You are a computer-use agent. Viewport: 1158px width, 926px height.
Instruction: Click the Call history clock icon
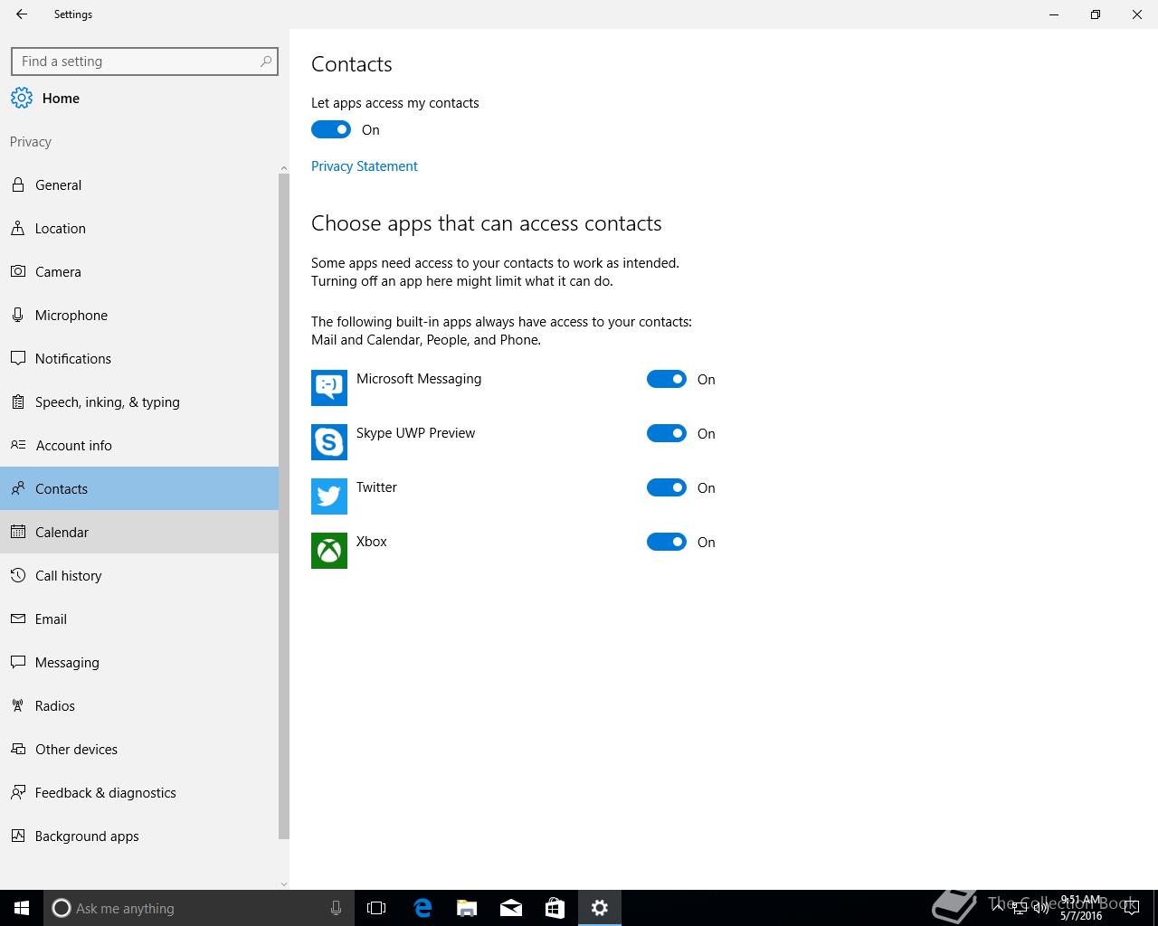[x=18, y=575]
